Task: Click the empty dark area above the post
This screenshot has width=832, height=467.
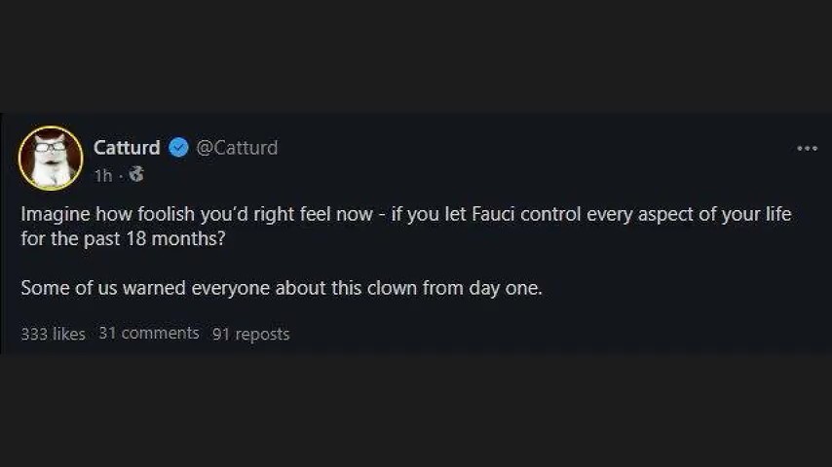Action: pyautogui.click(x=416, y=54)
